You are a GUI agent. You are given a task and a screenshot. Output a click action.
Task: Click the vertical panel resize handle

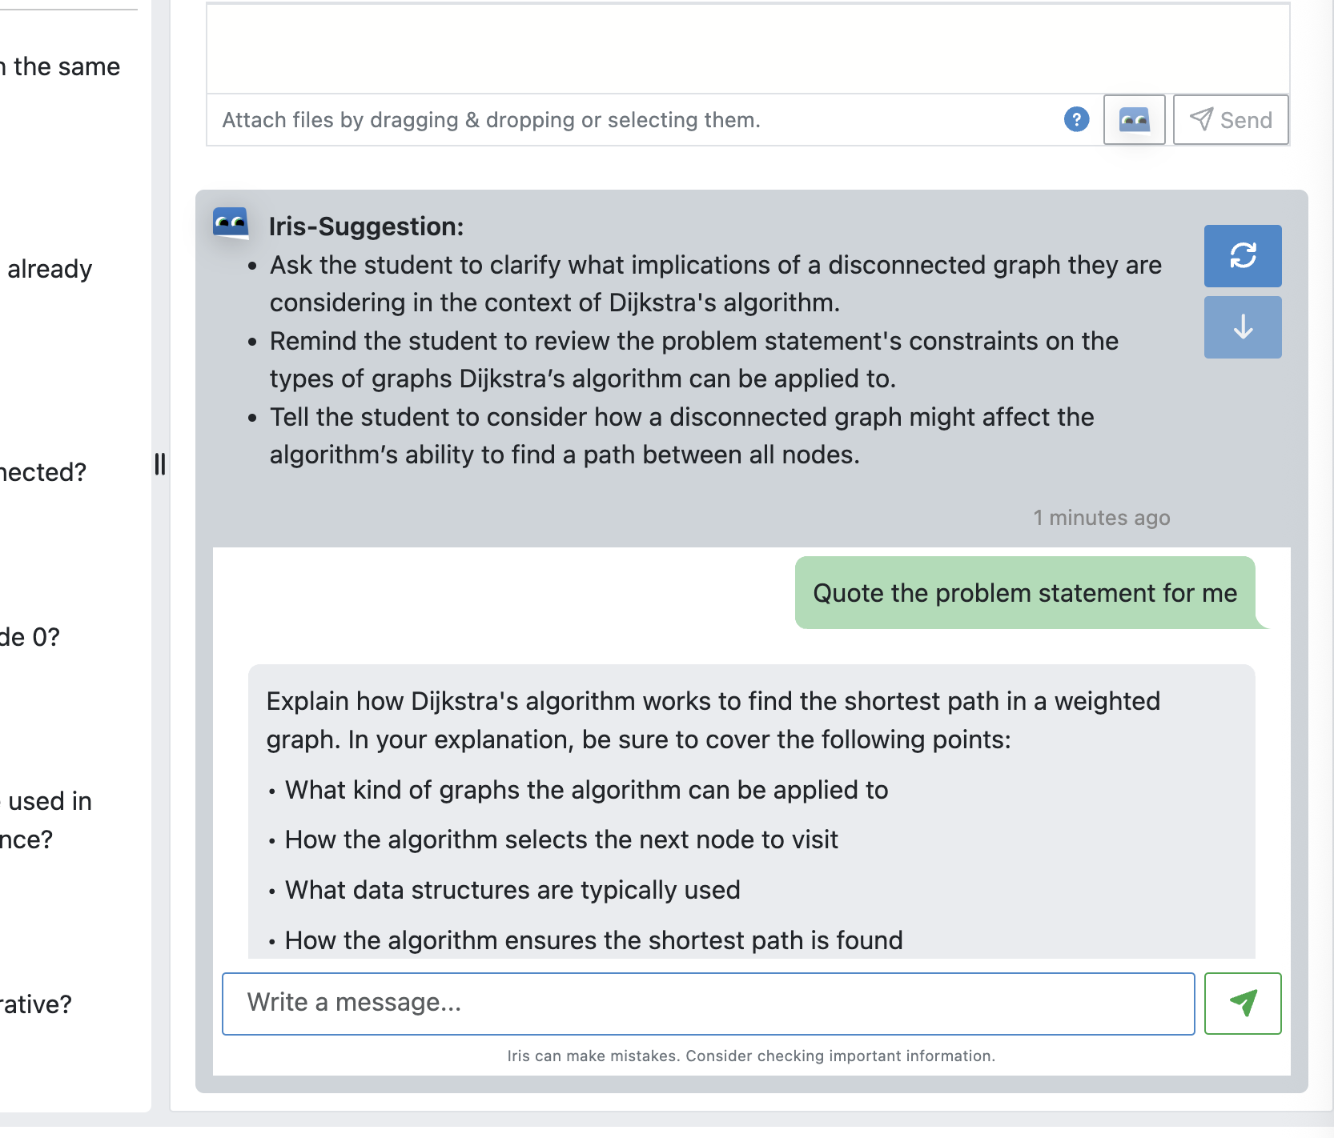click(160, 464)
